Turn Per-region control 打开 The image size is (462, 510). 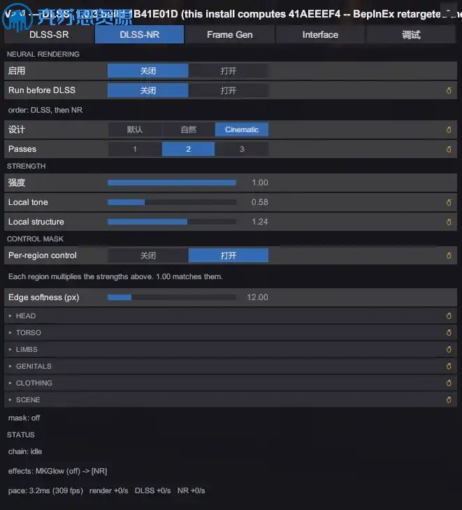tap(229, 255)
